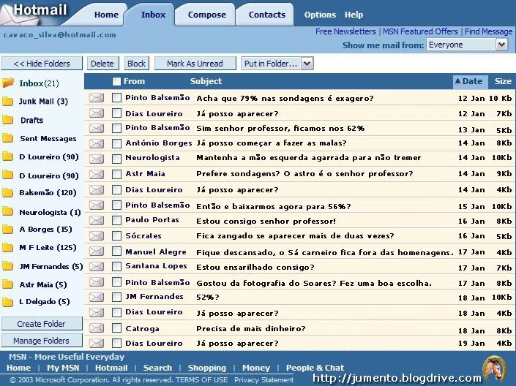Open 'Estou consigo senhor professor!' message
This screenshot has height=386, width=516.
coord(266,221)
